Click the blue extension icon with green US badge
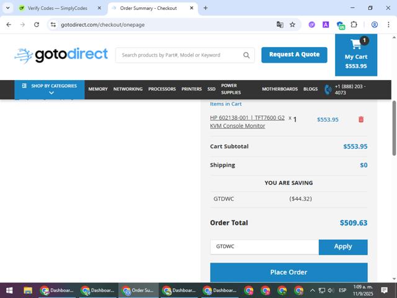 pos(341,25)
